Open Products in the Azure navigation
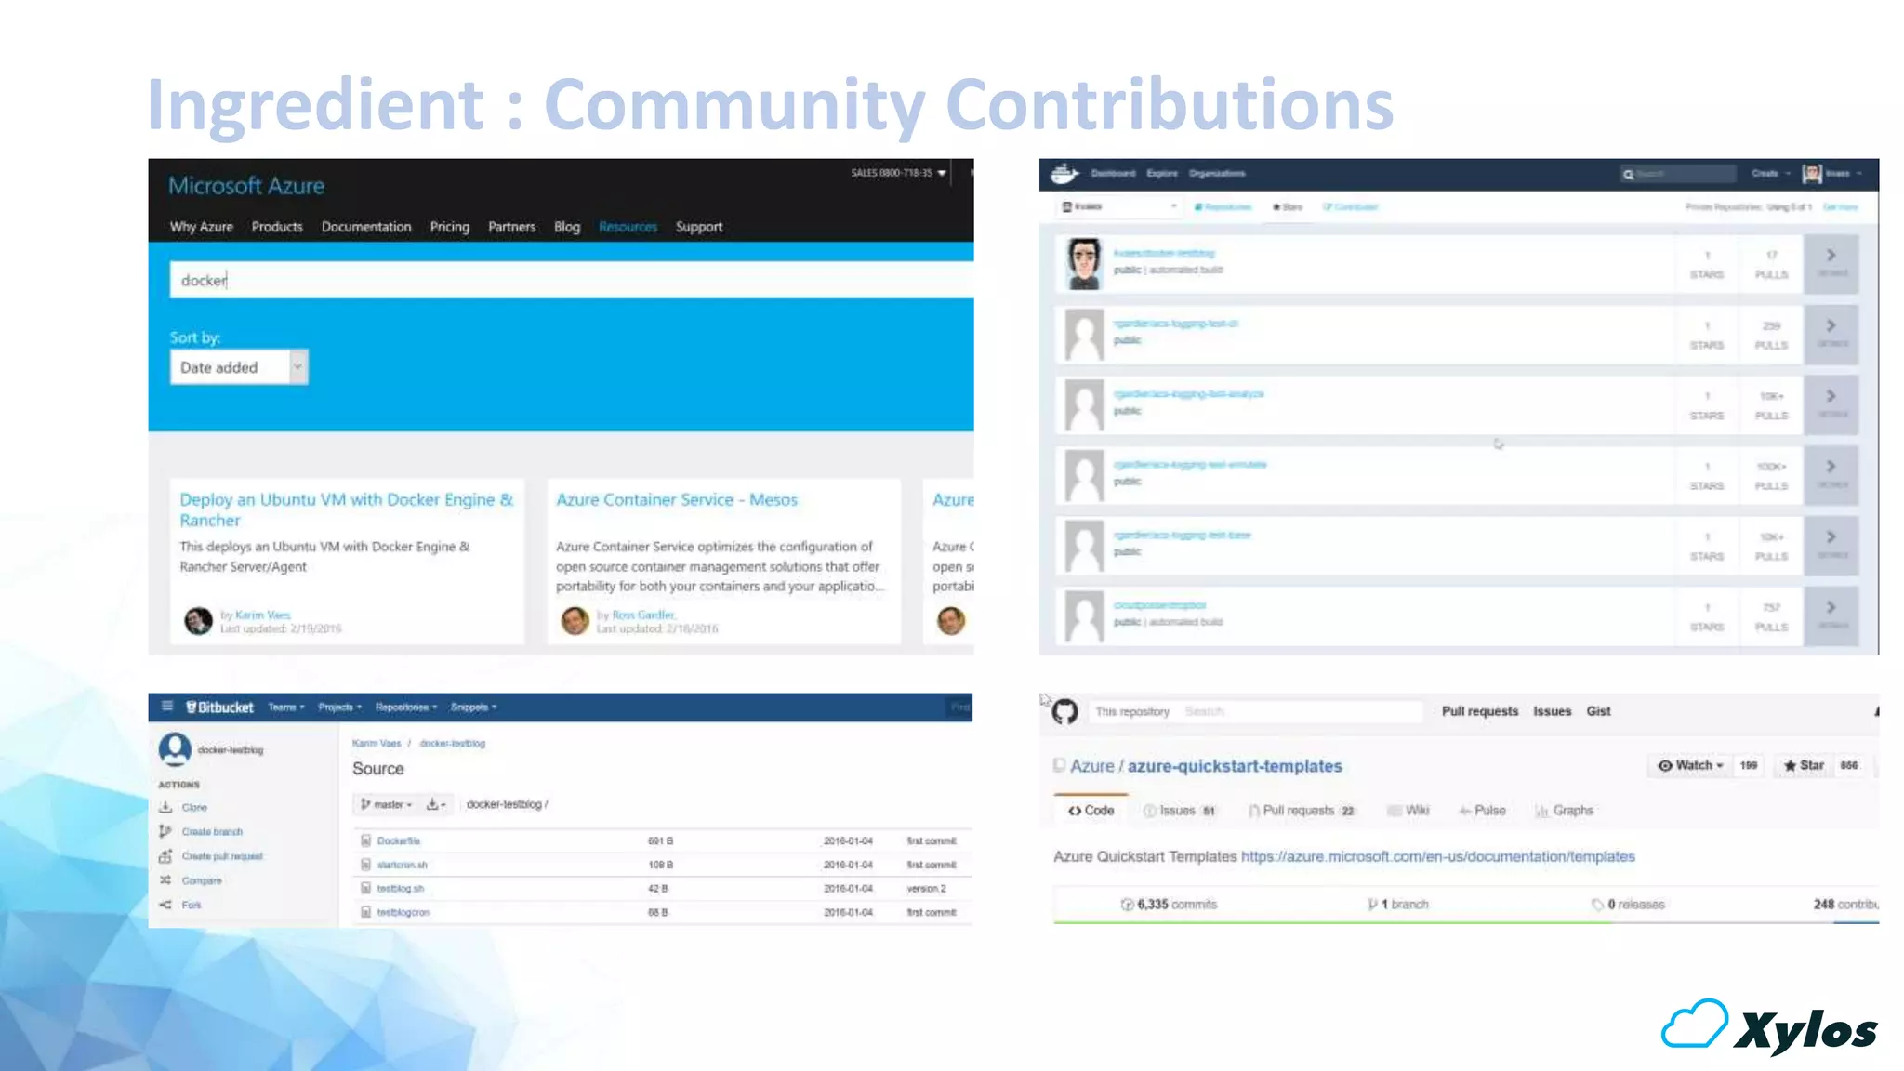The height and width of the screenshot is (1071, 1904). (x=277, y=227)
